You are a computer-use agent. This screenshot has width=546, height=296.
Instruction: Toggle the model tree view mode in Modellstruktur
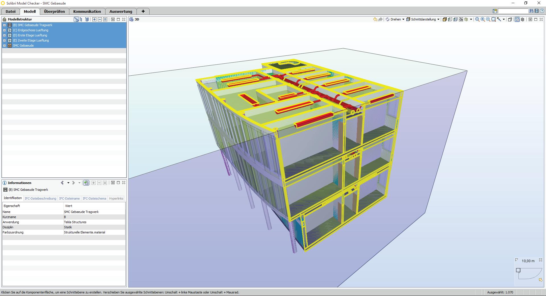click(x=76, y=19)
